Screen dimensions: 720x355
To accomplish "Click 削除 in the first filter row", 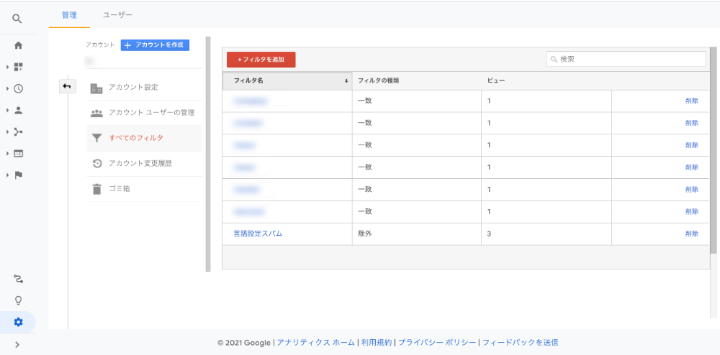I will pos(691,101).
